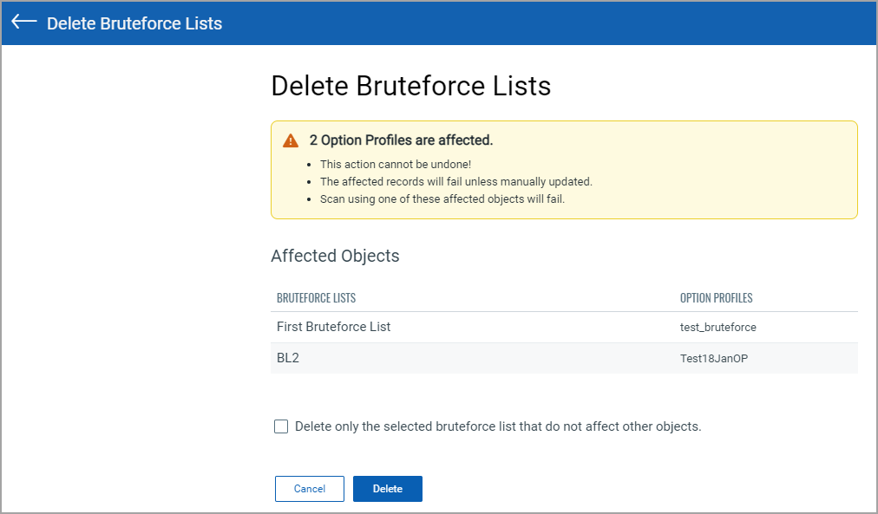Click the Affected Objects section heading
Screen dimensions: 878x514
coord(335,256)
